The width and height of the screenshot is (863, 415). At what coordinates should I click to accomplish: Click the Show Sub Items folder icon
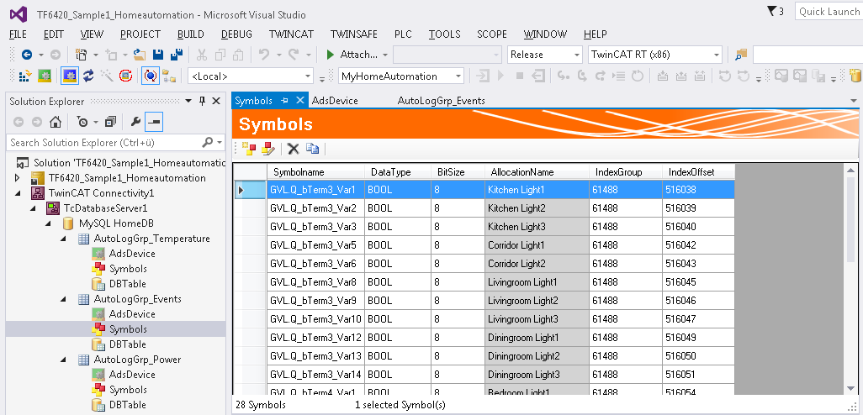point(169,76)
